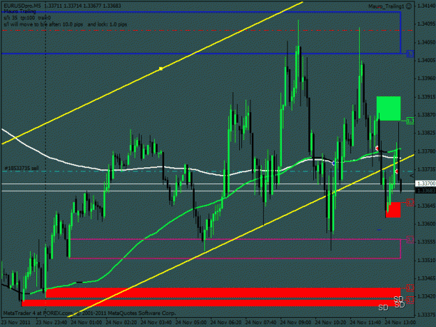The image size is (436, 327).
Task: Click the 1.33780 price scale value
Action: (x=426, y=151)
